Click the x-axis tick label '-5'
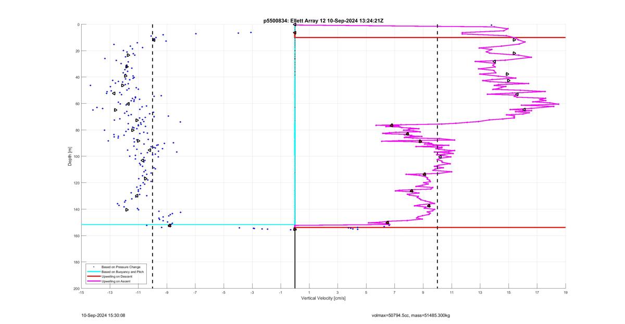625x324 pixels. pos(224,293)
